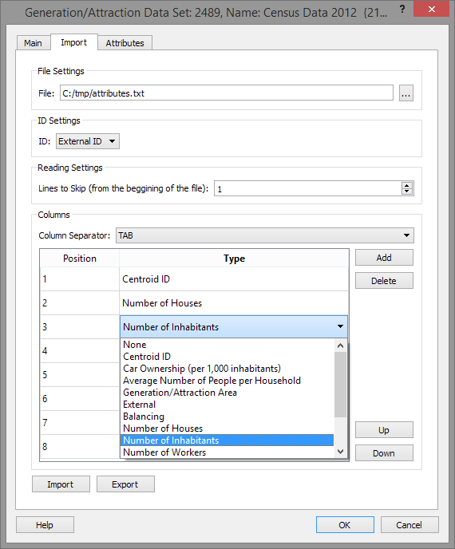
Task: Open the External ID dropdown
Action: click(88, 141)
